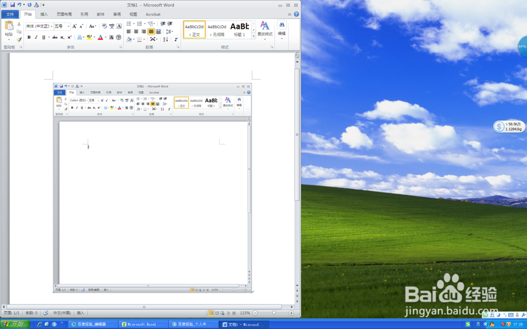Toggle Bold formatting

29,37
